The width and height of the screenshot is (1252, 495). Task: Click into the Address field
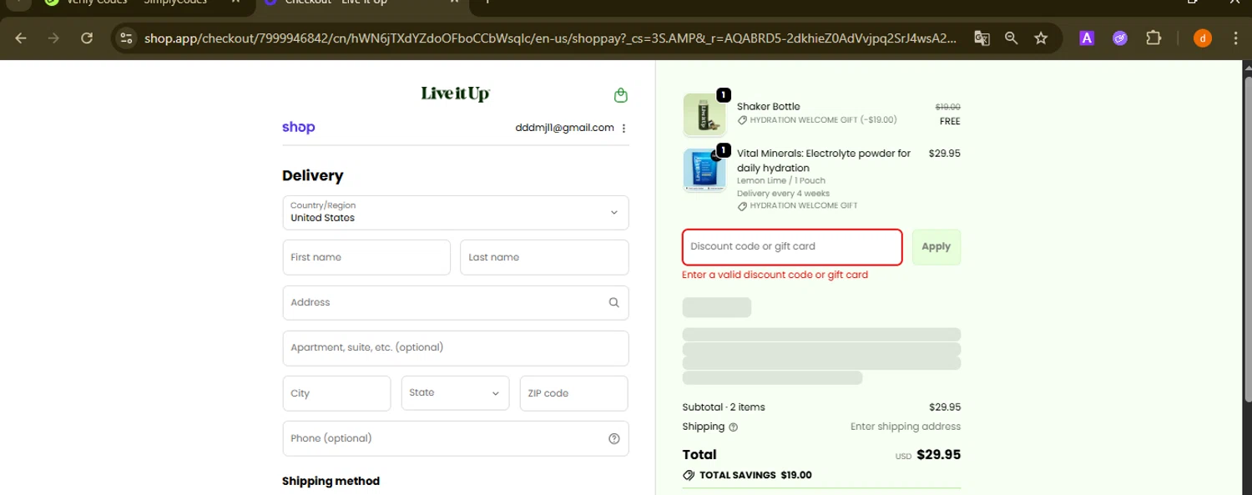(x=456, y=302)
